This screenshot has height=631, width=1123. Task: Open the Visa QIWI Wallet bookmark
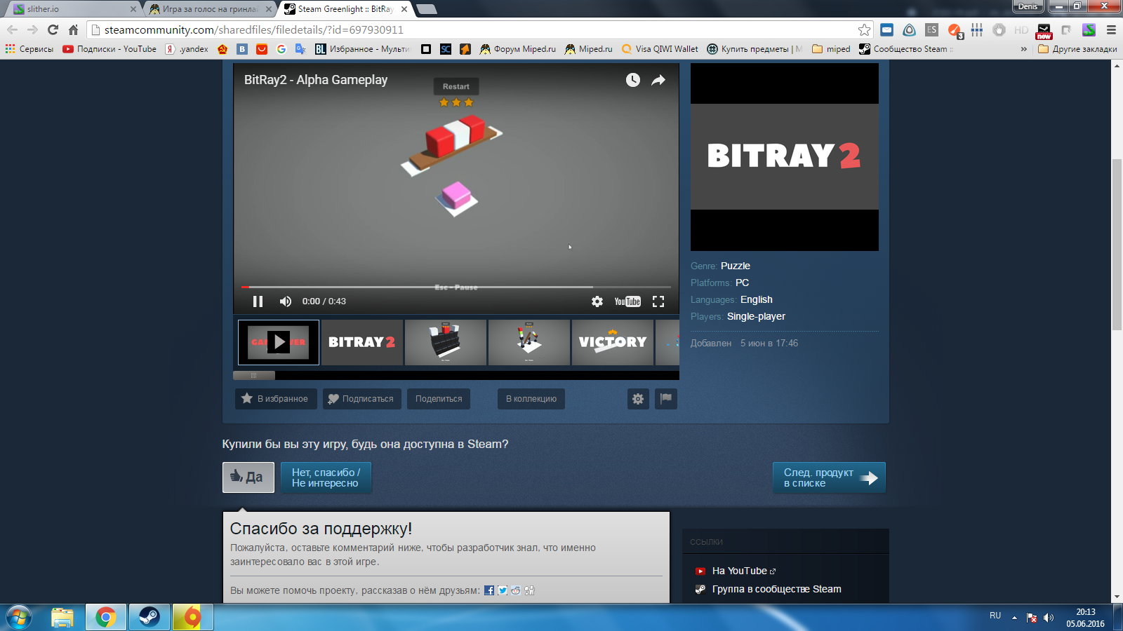pyautogui.click(x=660, y=49)
